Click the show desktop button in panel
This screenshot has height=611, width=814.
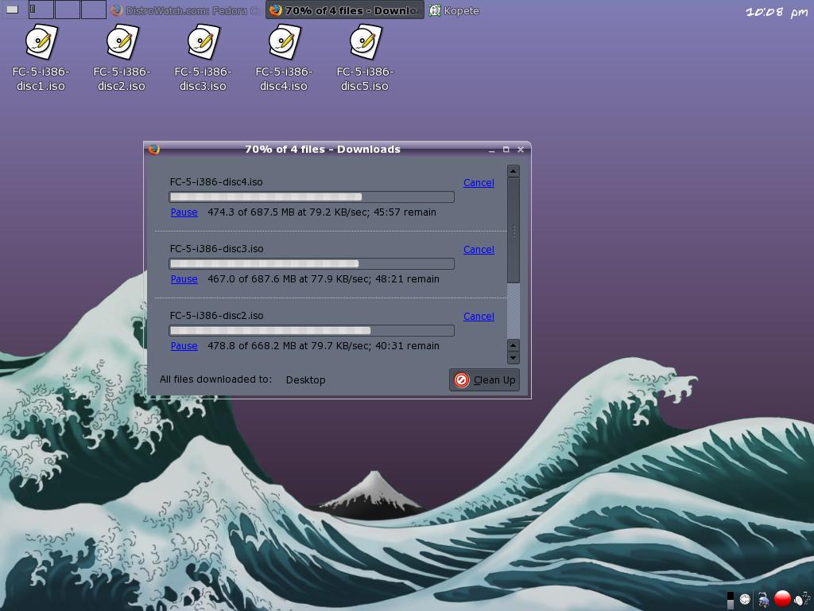(12, 10)
